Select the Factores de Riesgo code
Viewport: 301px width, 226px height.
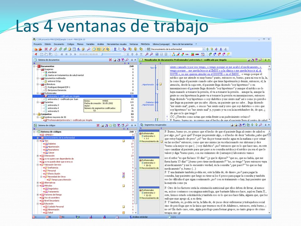pyautogui.click(x=53, y=195)
